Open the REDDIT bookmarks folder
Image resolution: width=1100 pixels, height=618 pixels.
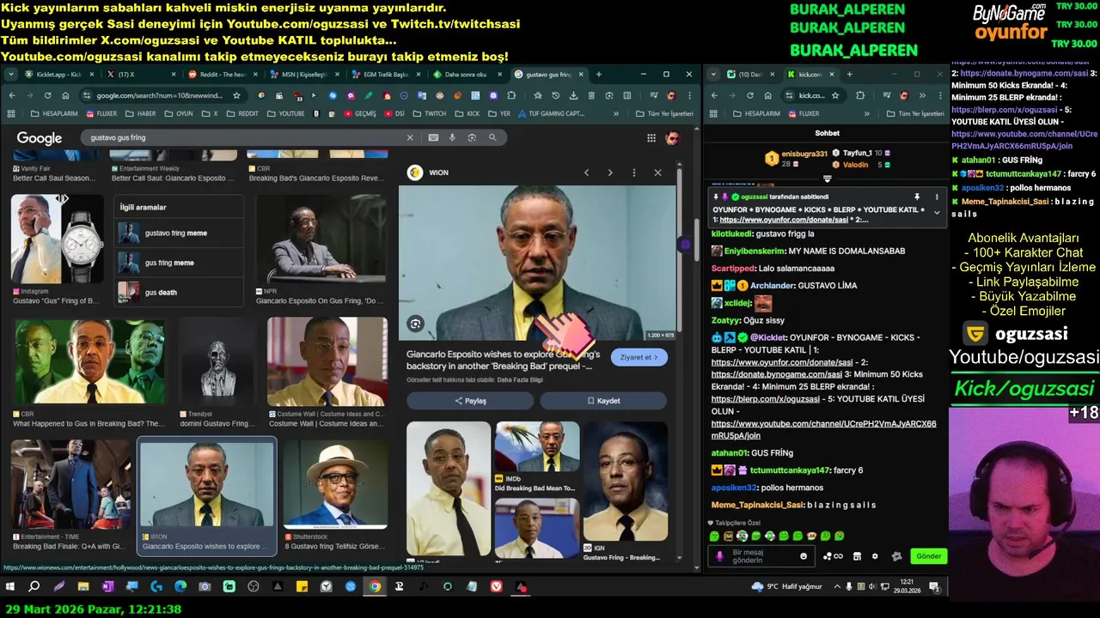[241, 113]
